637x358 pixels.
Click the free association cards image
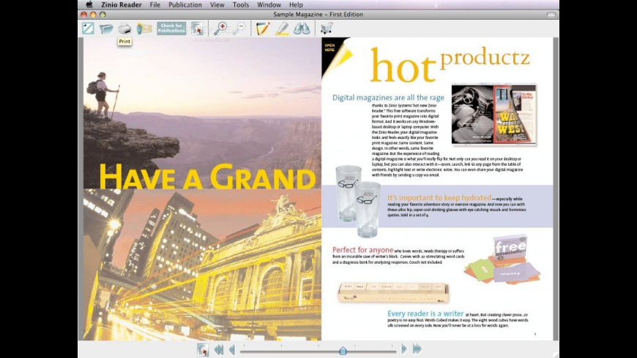(503, 259)
